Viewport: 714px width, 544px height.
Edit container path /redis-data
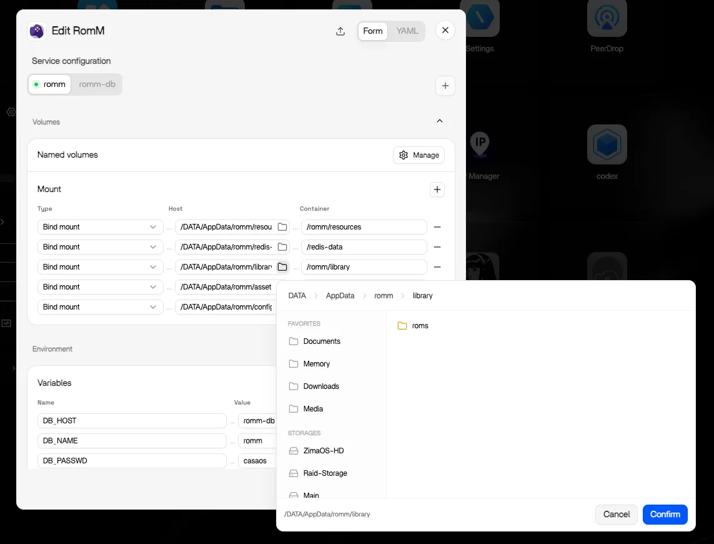tap(364, 247)
